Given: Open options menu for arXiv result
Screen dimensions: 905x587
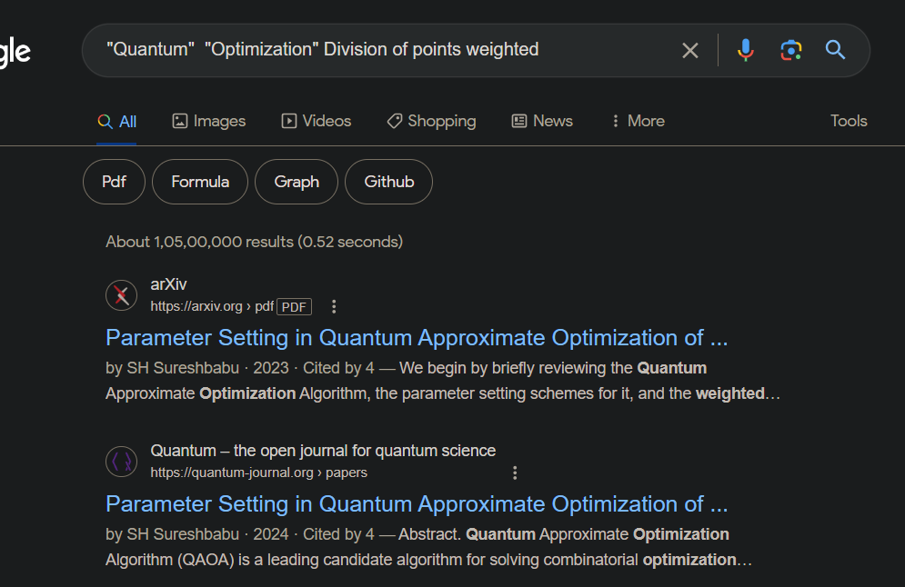Looking at the screenshot, I should click(334, 306).
